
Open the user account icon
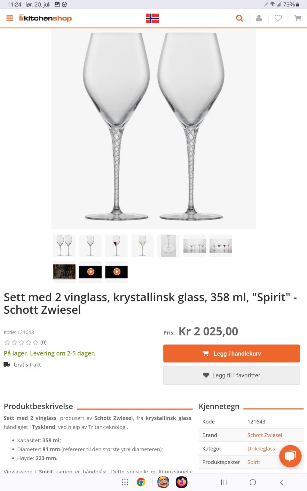(x=259, y=18)
